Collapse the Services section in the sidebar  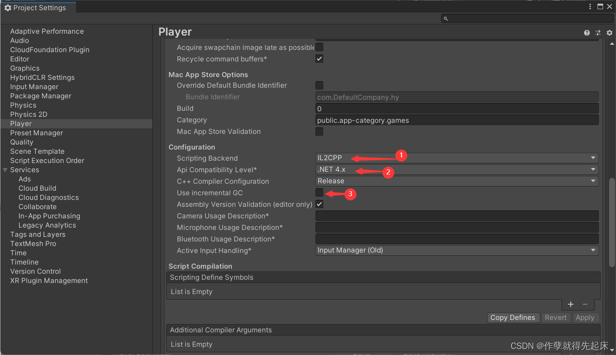click(x=5, y=169)
